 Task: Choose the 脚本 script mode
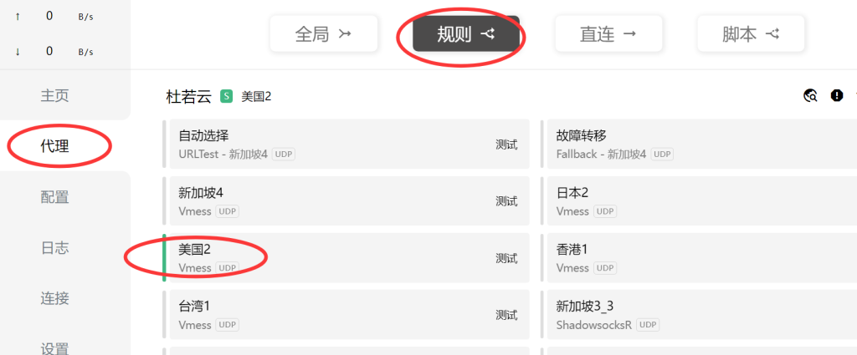pyautogui.click(x=751, y=33)
